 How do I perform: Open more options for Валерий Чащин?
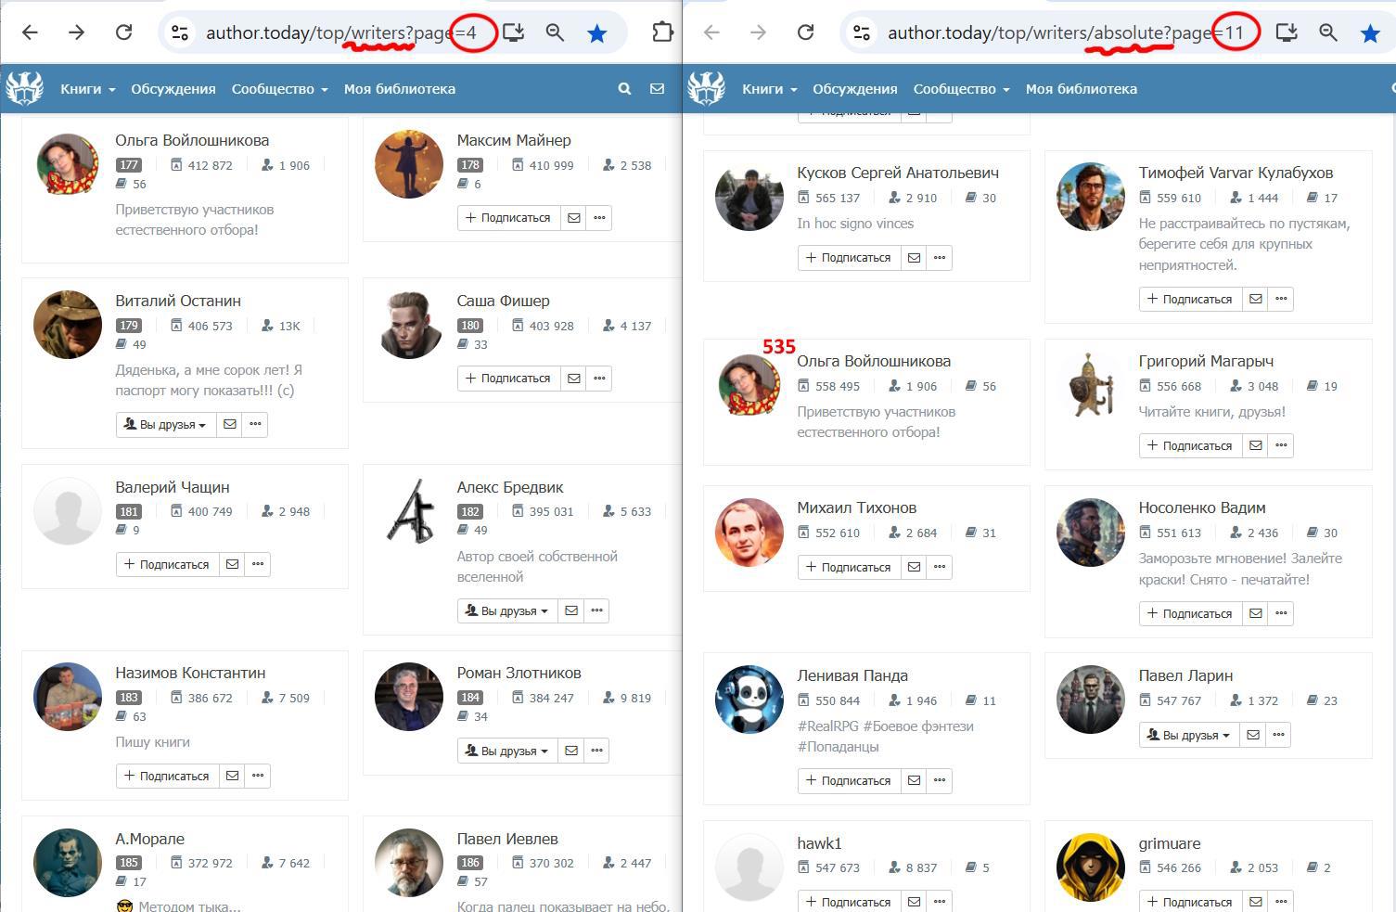point(258,564)
